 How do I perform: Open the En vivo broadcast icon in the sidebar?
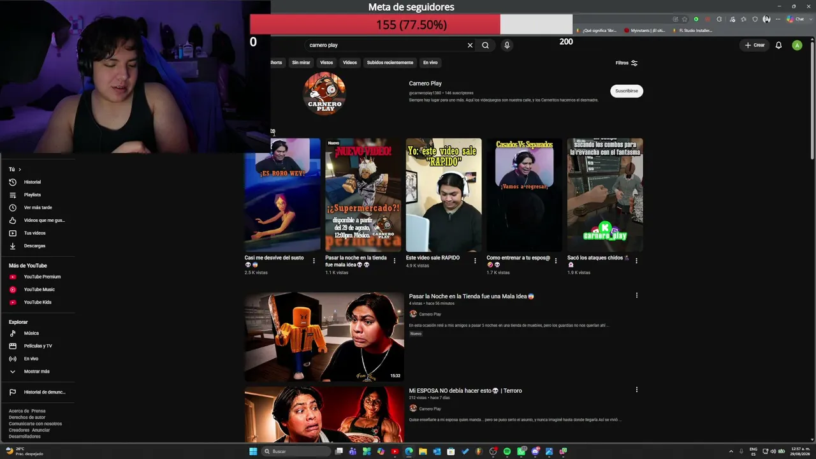[x=12, y=358]
